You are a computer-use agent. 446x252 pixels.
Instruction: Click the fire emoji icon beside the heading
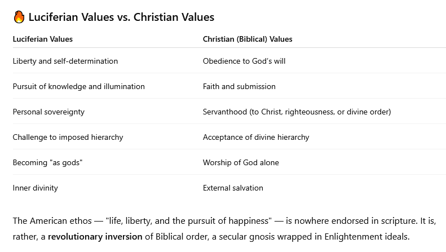click(19, 17)
